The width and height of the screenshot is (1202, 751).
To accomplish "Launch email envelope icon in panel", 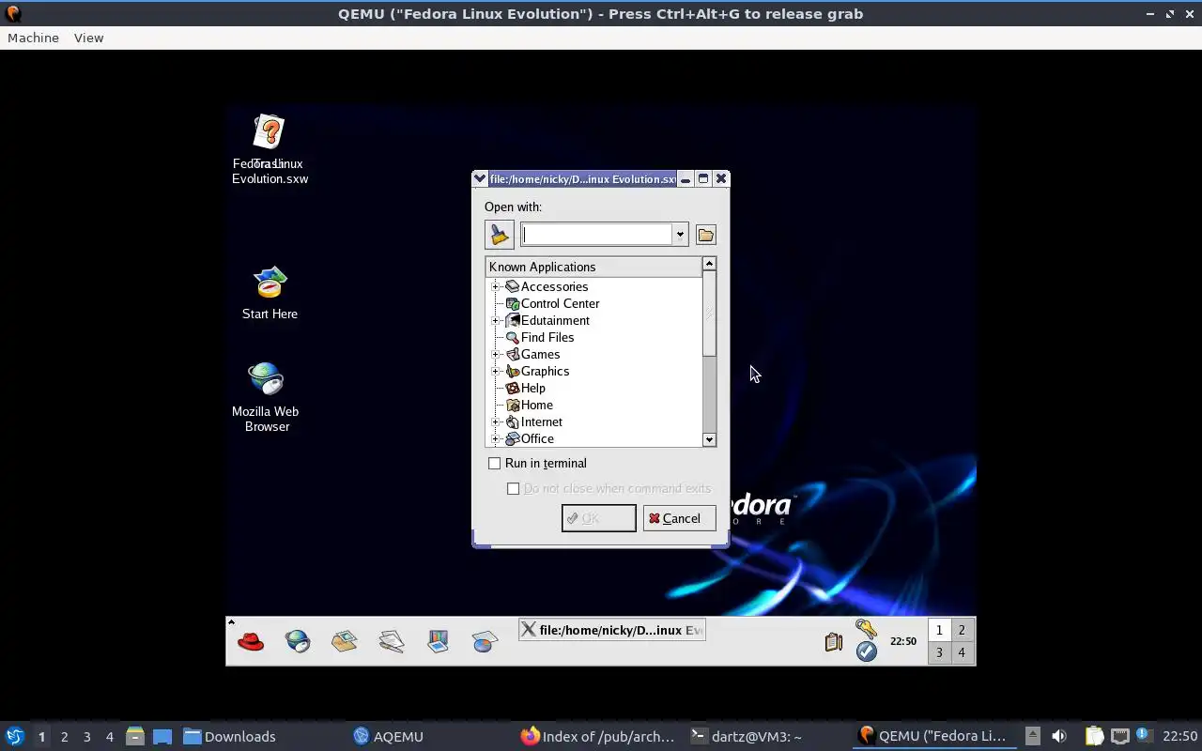I will pos(345,642).
